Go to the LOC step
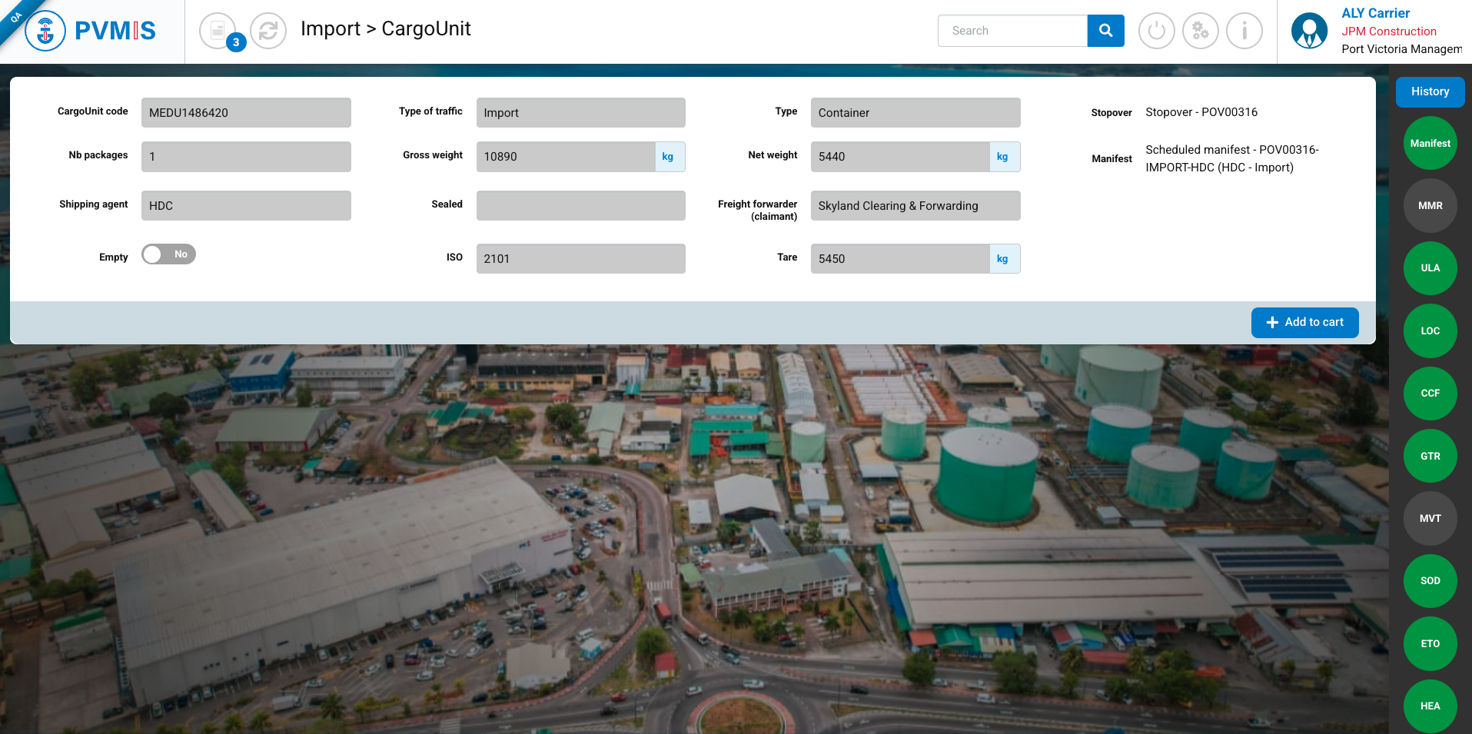Image resolution: width=1472 pixels, height=734 pixels. (1430, 331)
